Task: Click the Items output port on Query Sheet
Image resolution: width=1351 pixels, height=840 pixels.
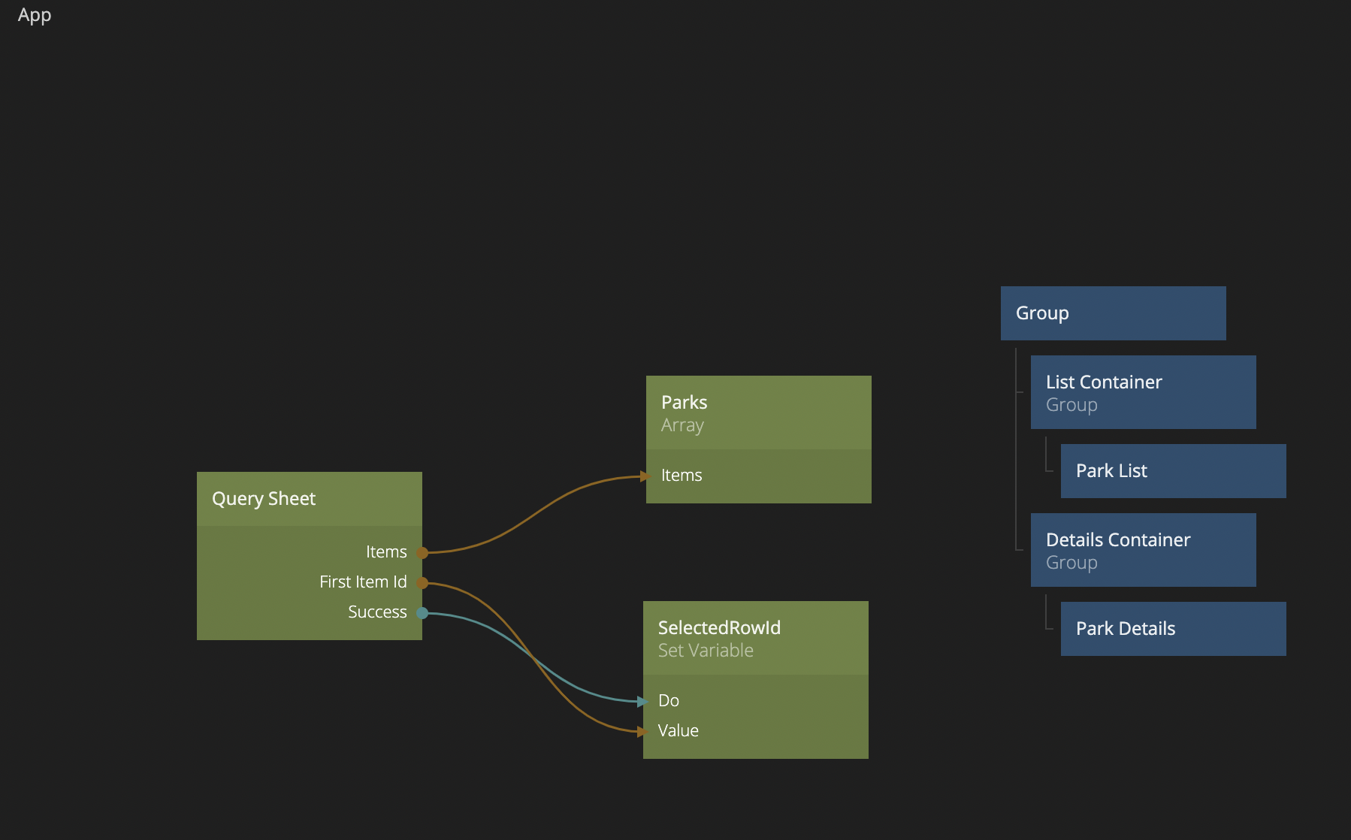Action: [422, 553]
